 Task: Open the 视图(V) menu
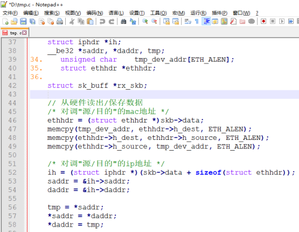[x=73, y=13]
